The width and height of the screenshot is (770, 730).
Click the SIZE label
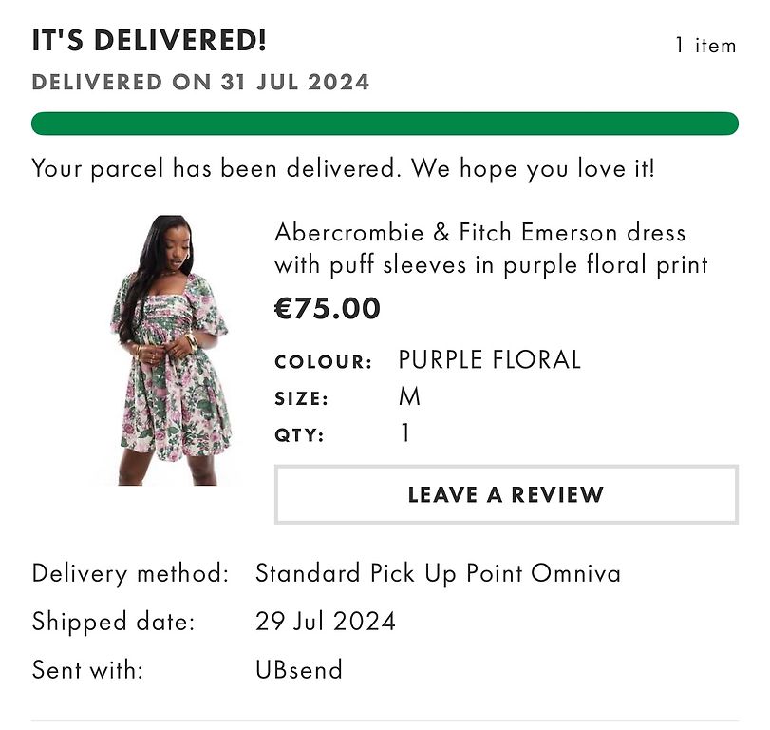click(x=302, y=398)
